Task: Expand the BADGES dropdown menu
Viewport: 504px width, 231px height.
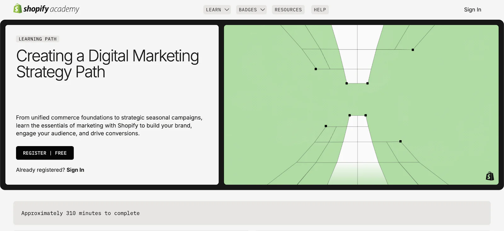Action: (x=251, y=10)
